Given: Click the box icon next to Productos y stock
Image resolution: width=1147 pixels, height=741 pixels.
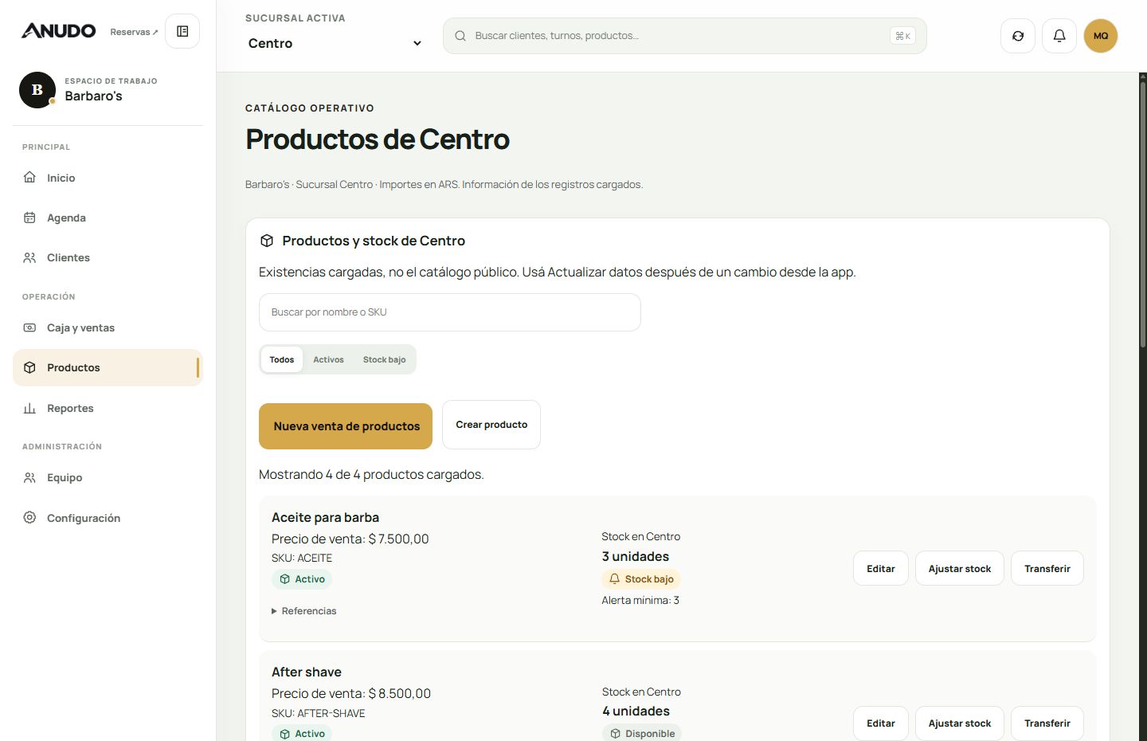Looking at the screenshot, I should coord(267,241).
